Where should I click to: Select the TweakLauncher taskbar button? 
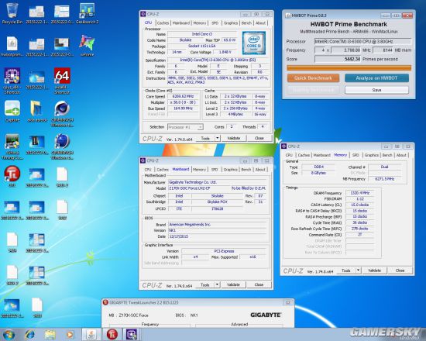point(112,334)
